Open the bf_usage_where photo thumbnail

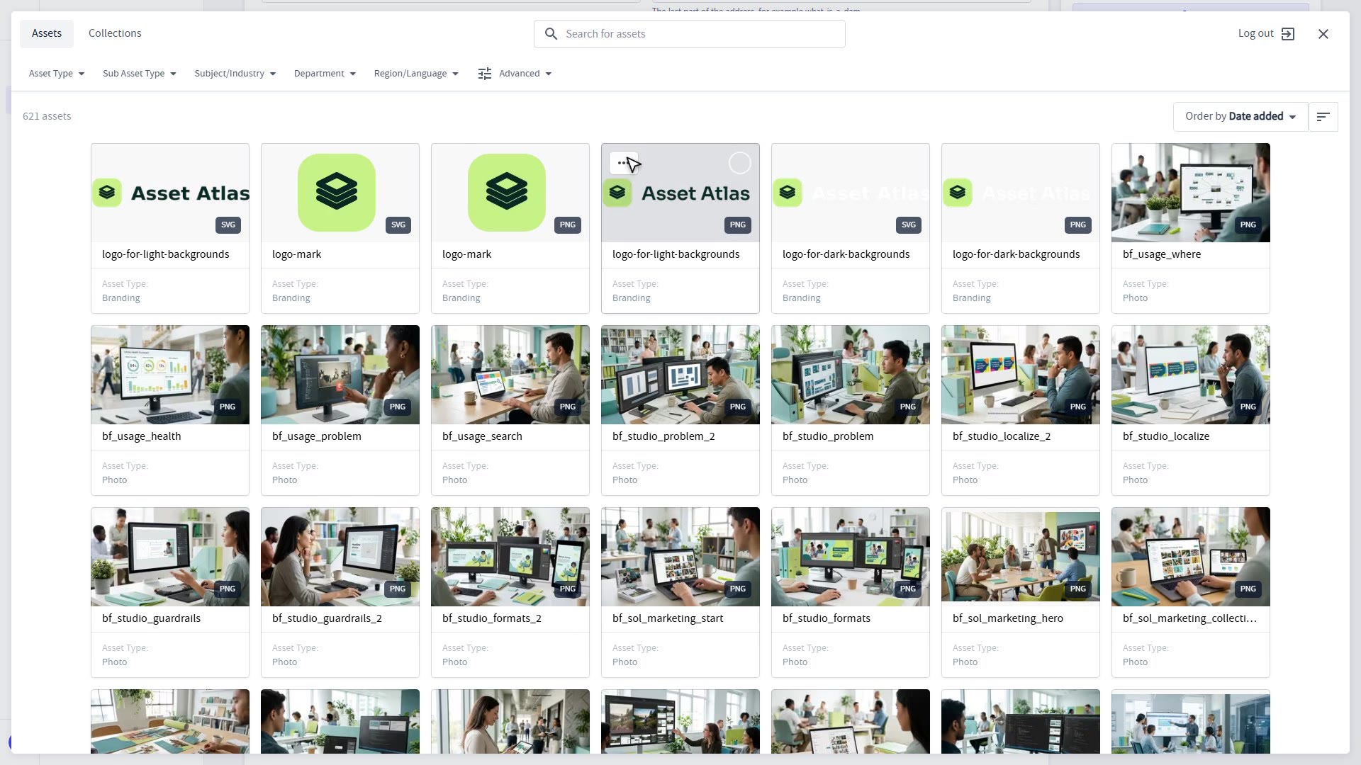click(x=1191, y=193)
